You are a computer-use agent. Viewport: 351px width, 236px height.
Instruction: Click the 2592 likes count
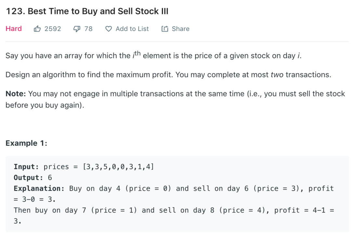[53, 29]
